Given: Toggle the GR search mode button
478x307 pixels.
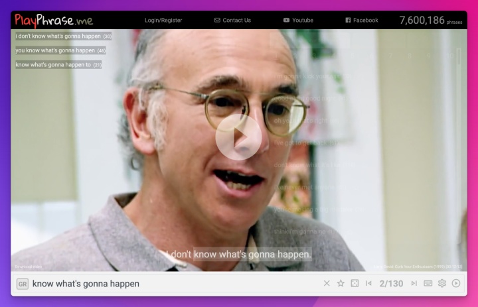Looking at the screenshot, I should click(23, 284).
